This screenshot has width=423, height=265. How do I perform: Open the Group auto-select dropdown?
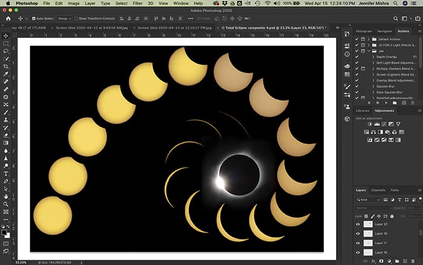(x=64, y=19)
